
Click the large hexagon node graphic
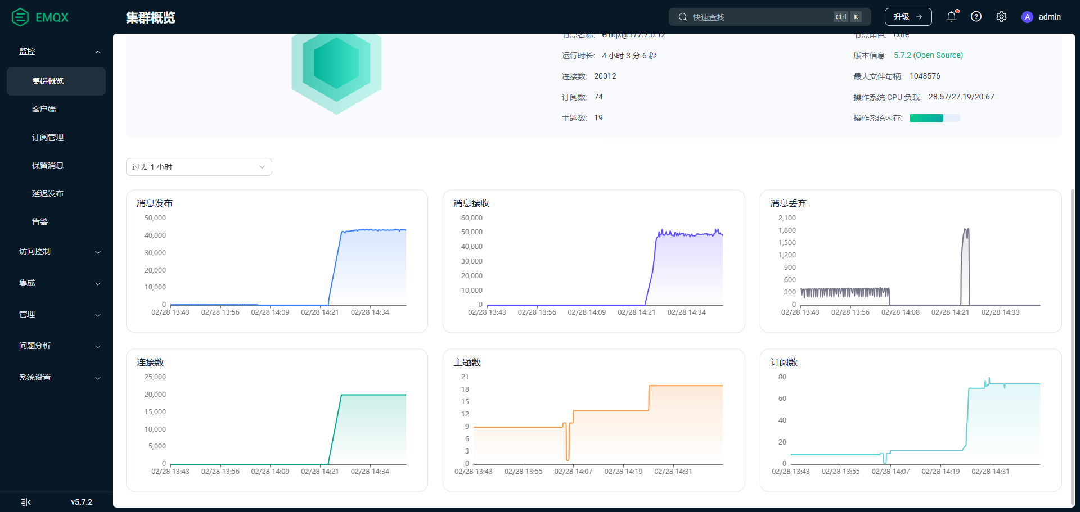click(336, 73)
